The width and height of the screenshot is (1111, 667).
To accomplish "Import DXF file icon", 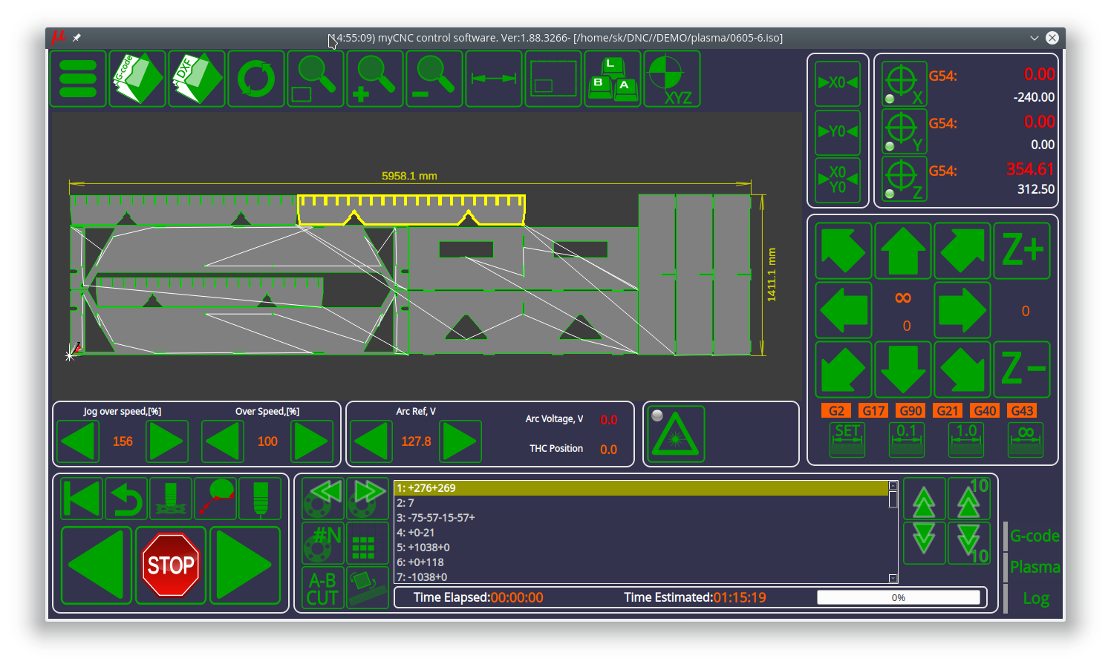I will pos(197,79).
